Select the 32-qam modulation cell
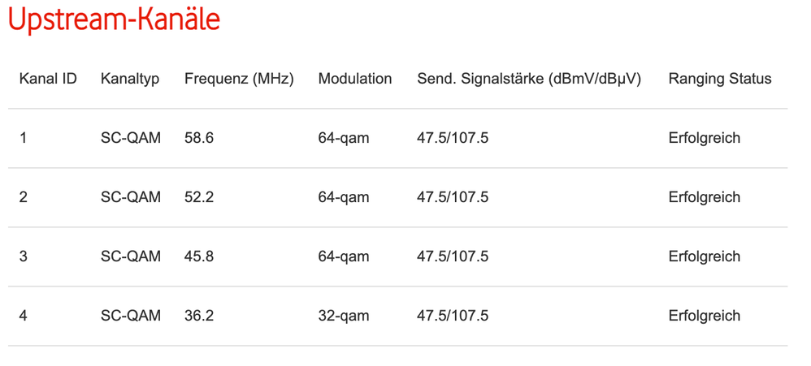Viewport: 811px width, 366px height. [344, 316]
